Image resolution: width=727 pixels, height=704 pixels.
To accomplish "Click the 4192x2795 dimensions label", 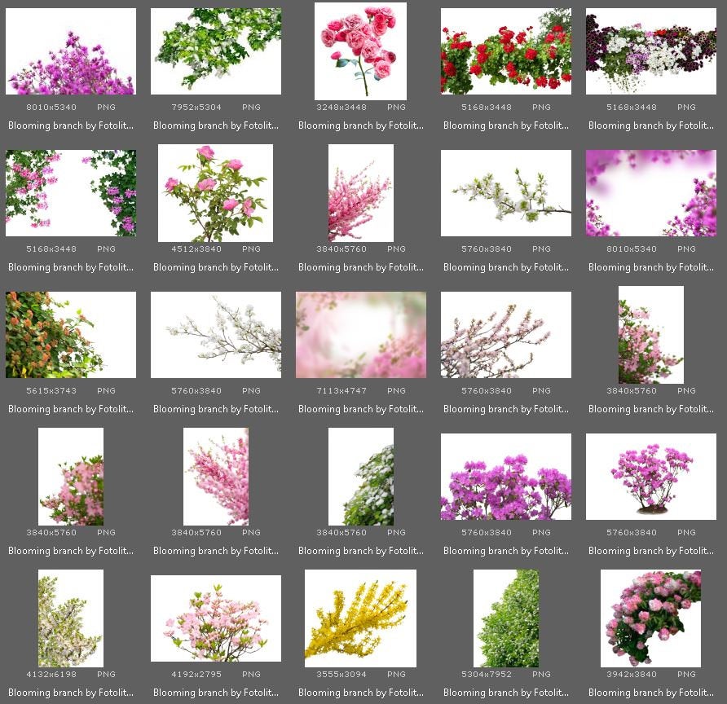I will (196, 675).
